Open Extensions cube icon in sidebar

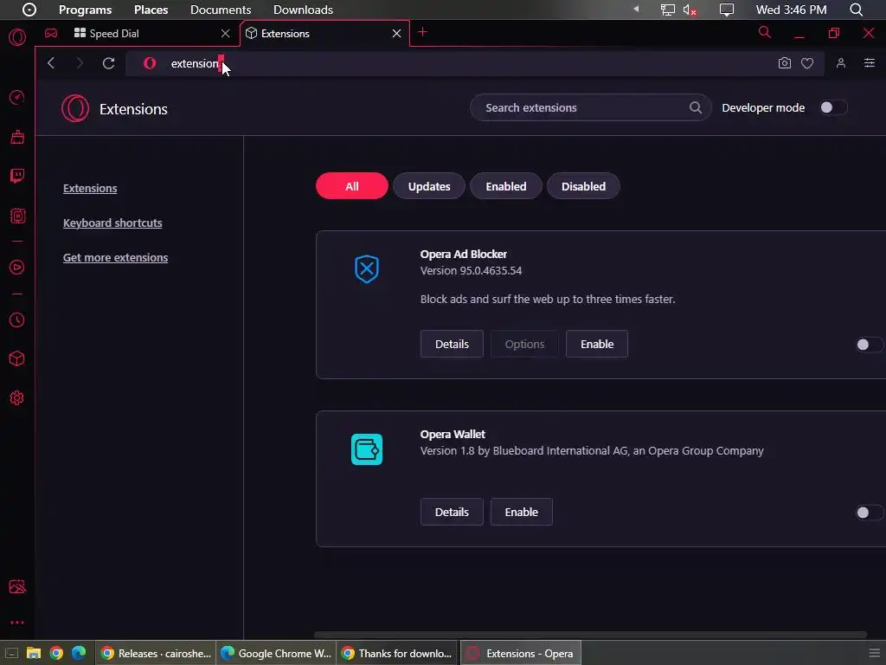17,358
